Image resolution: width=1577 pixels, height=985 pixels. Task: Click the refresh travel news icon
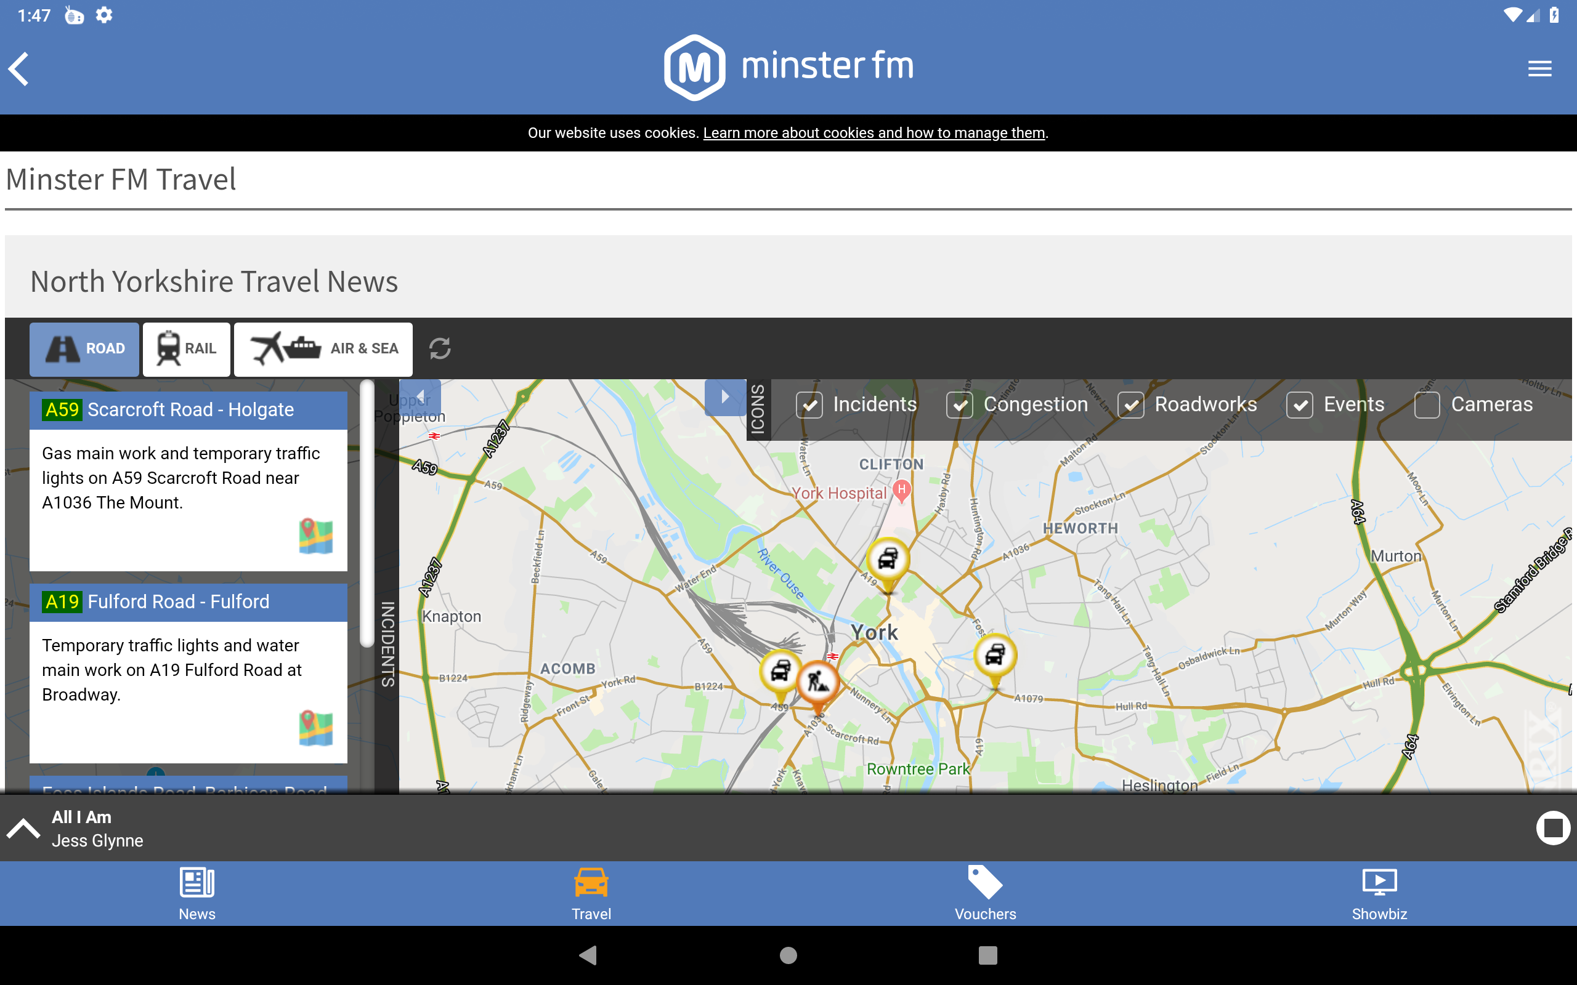click(x=440, y=348)
